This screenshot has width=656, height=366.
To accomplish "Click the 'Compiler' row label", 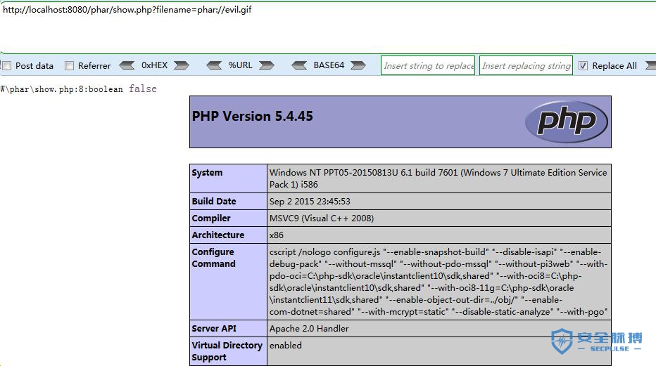I will 211,218.
